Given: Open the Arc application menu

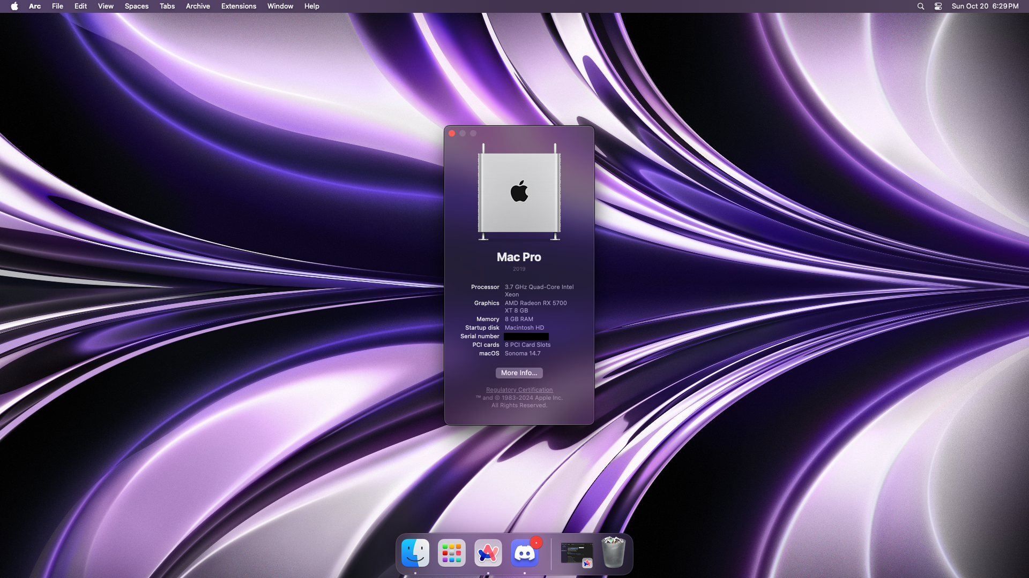Looking at the screenshot, I should (35, 6).
